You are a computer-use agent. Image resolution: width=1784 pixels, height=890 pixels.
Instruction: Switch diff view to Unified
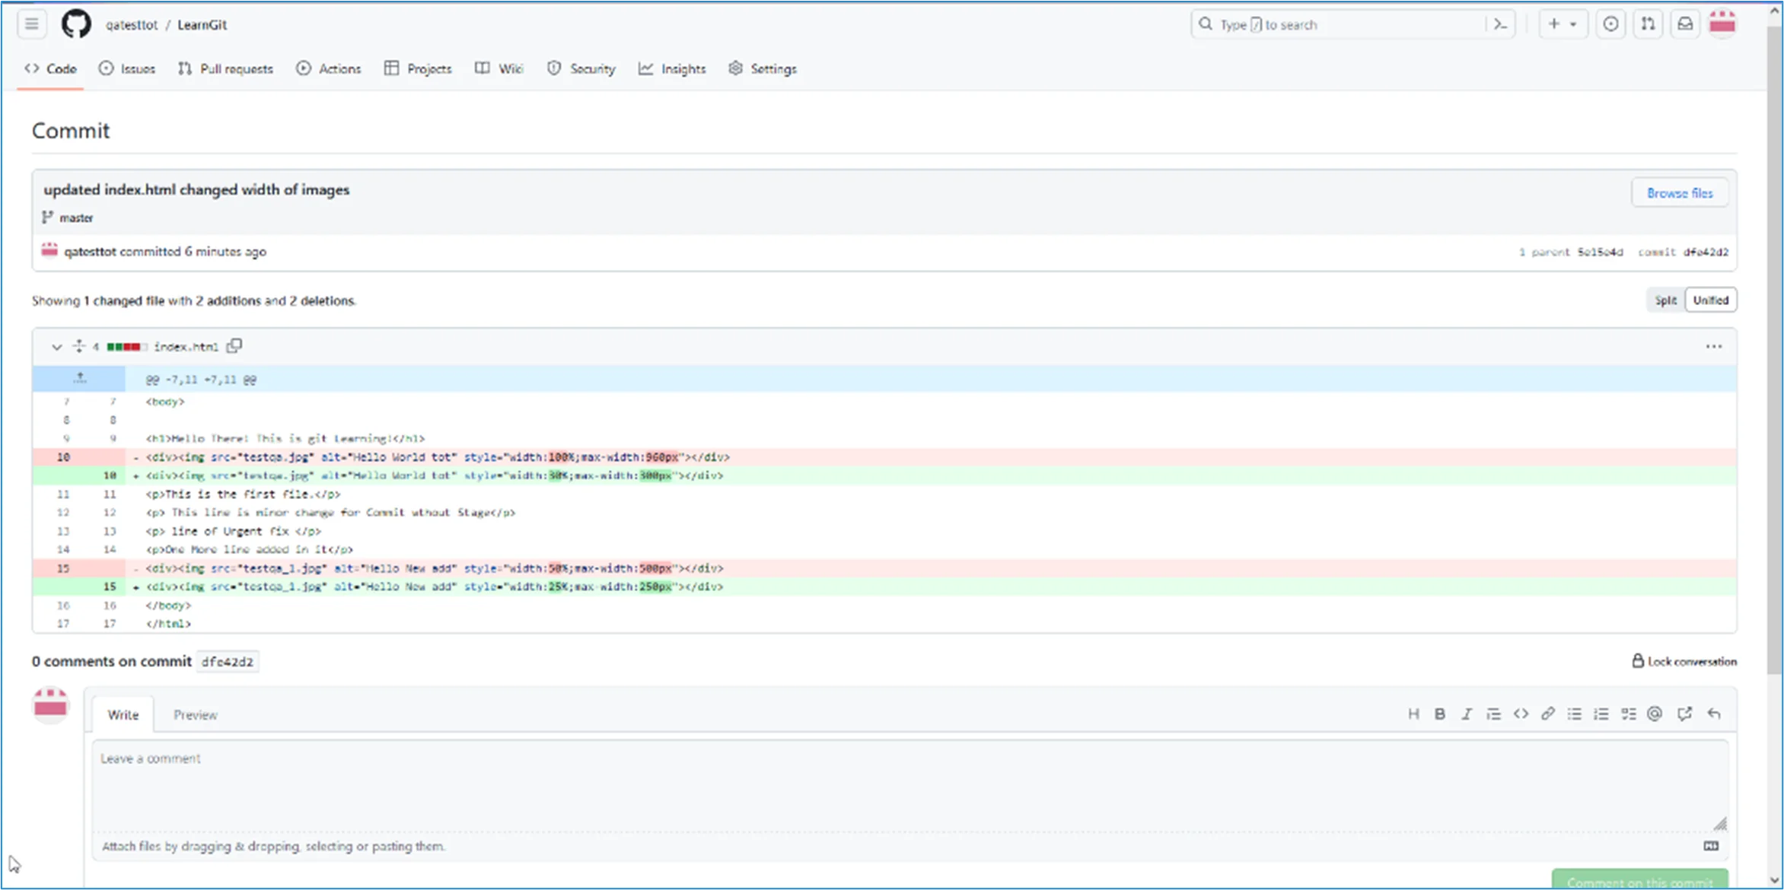click(x=1711, y=300)
